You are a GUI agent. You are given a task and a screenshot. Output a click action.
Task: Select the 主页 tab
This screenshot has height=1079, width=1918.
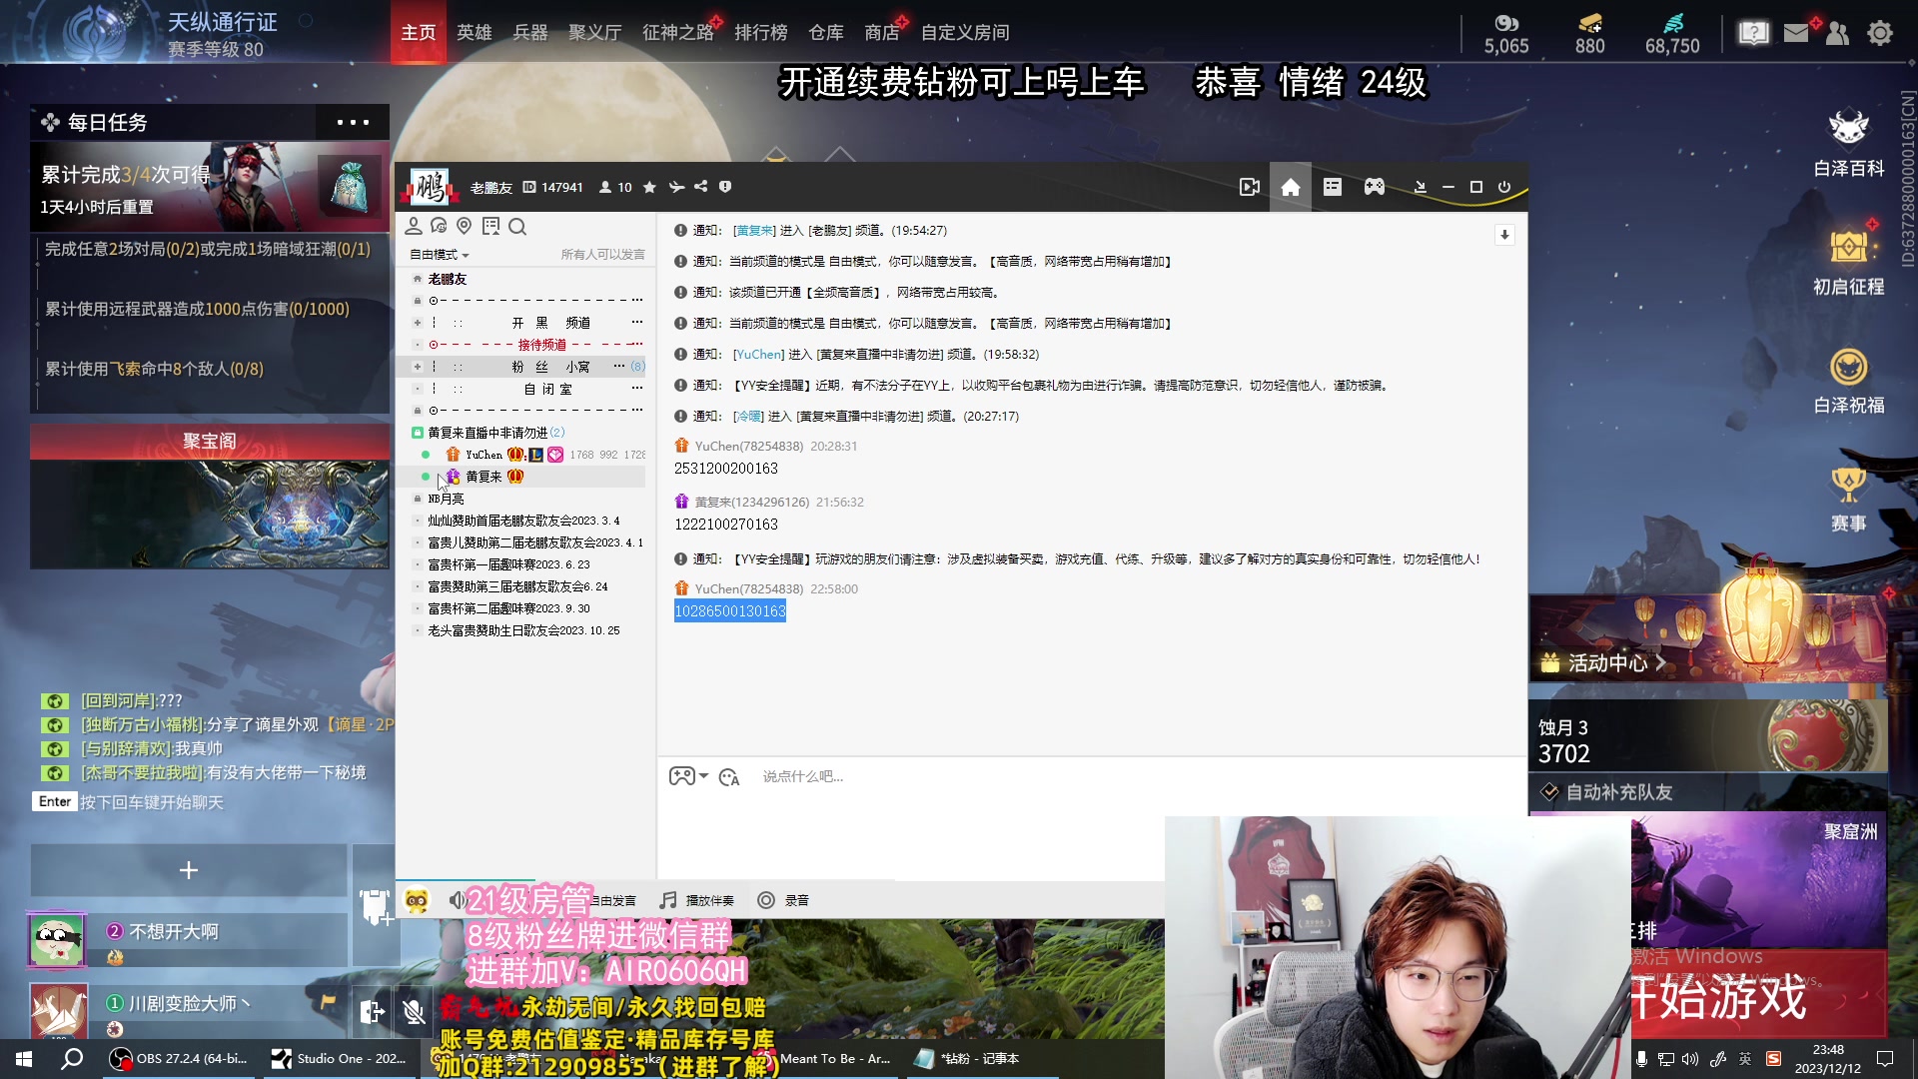tap(419, 33)
